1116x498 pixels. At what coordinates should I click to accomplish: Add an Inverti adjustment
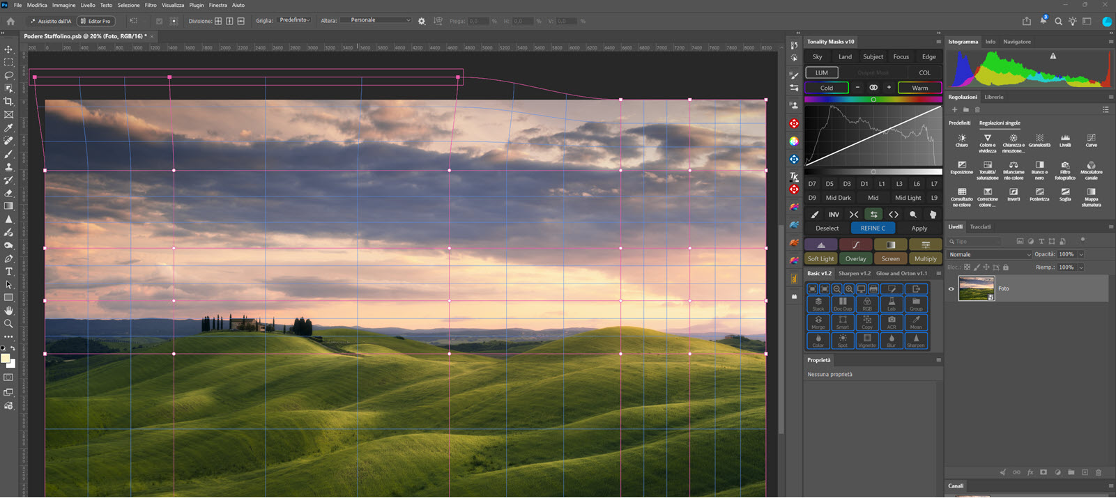click(1014, 194)
